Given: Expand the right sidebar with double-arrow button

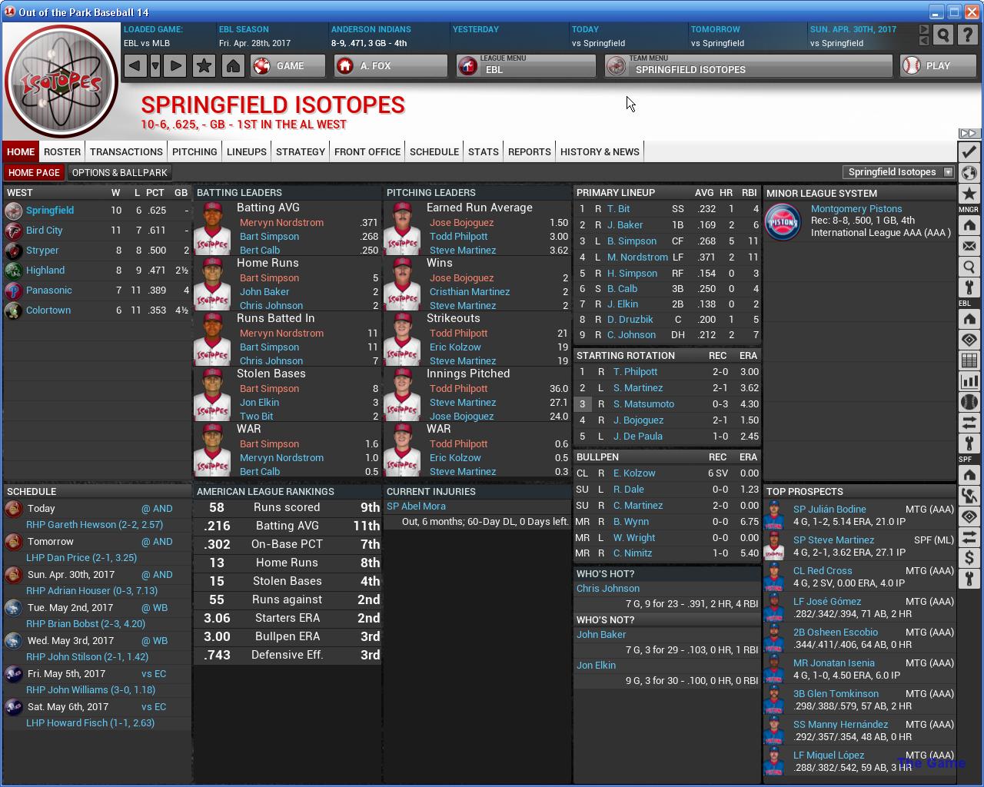Looking at the screenshot, I should click(969, 134).
